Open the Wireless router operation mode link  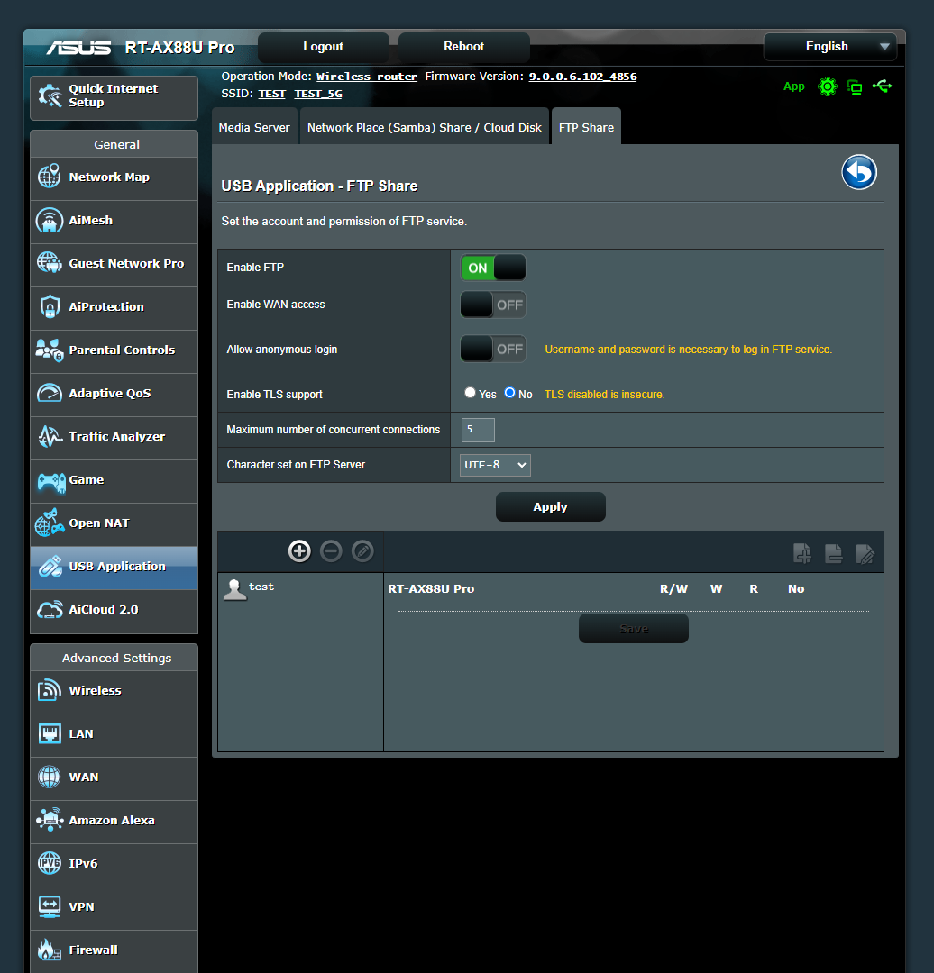click(x=367, y=77)
